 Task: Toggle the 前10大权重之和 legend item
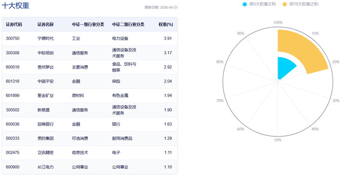tap(300, 4)
